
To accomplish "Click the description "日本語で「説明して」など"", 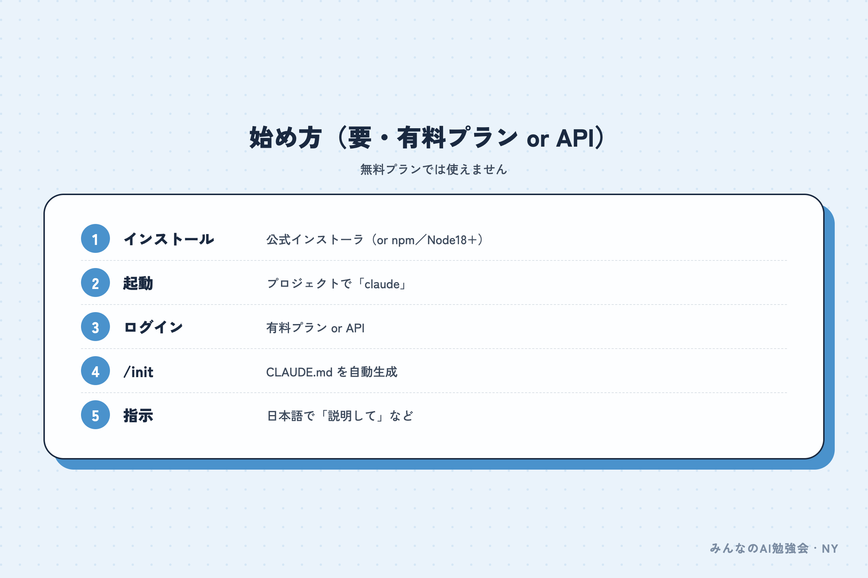I will click(340, 416).
